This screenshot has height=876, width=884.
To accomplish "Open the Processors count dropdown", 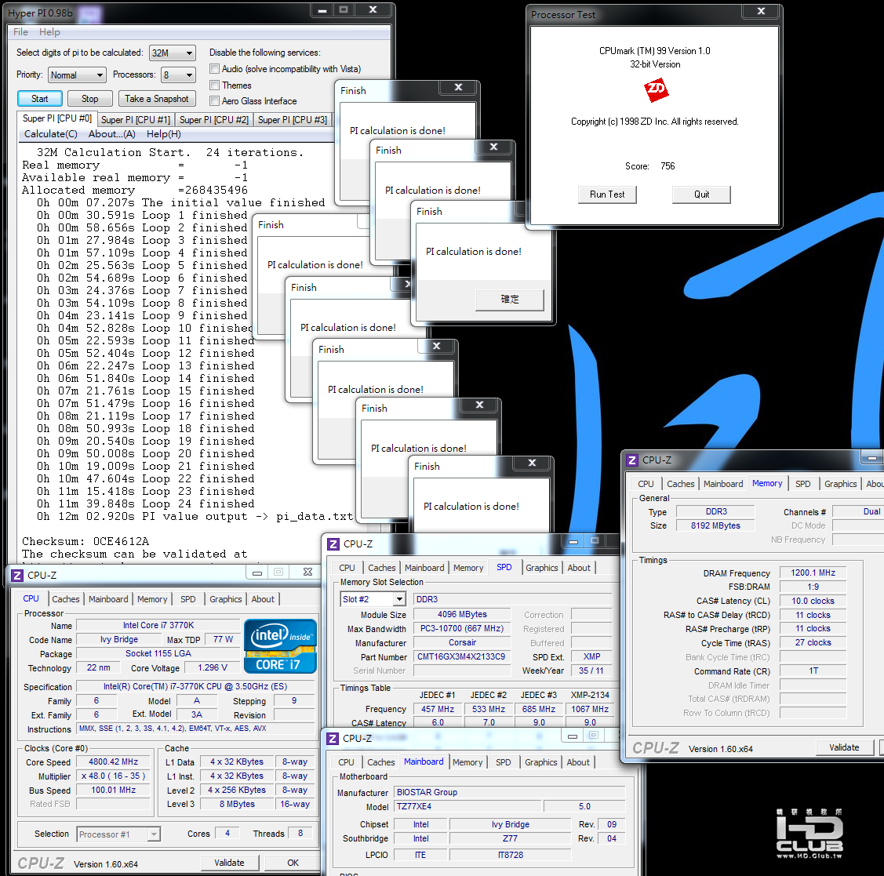I will click(x=178, y=75).
